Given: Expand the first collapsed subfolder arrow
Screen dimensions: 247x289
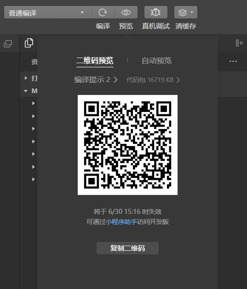Looking at the screenshot, I should [33, 103].
